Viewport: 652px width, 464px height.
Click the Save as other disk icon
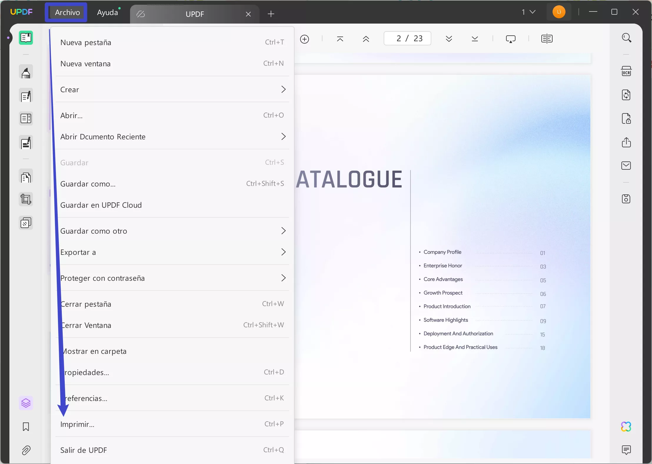[x=626, y=199]
